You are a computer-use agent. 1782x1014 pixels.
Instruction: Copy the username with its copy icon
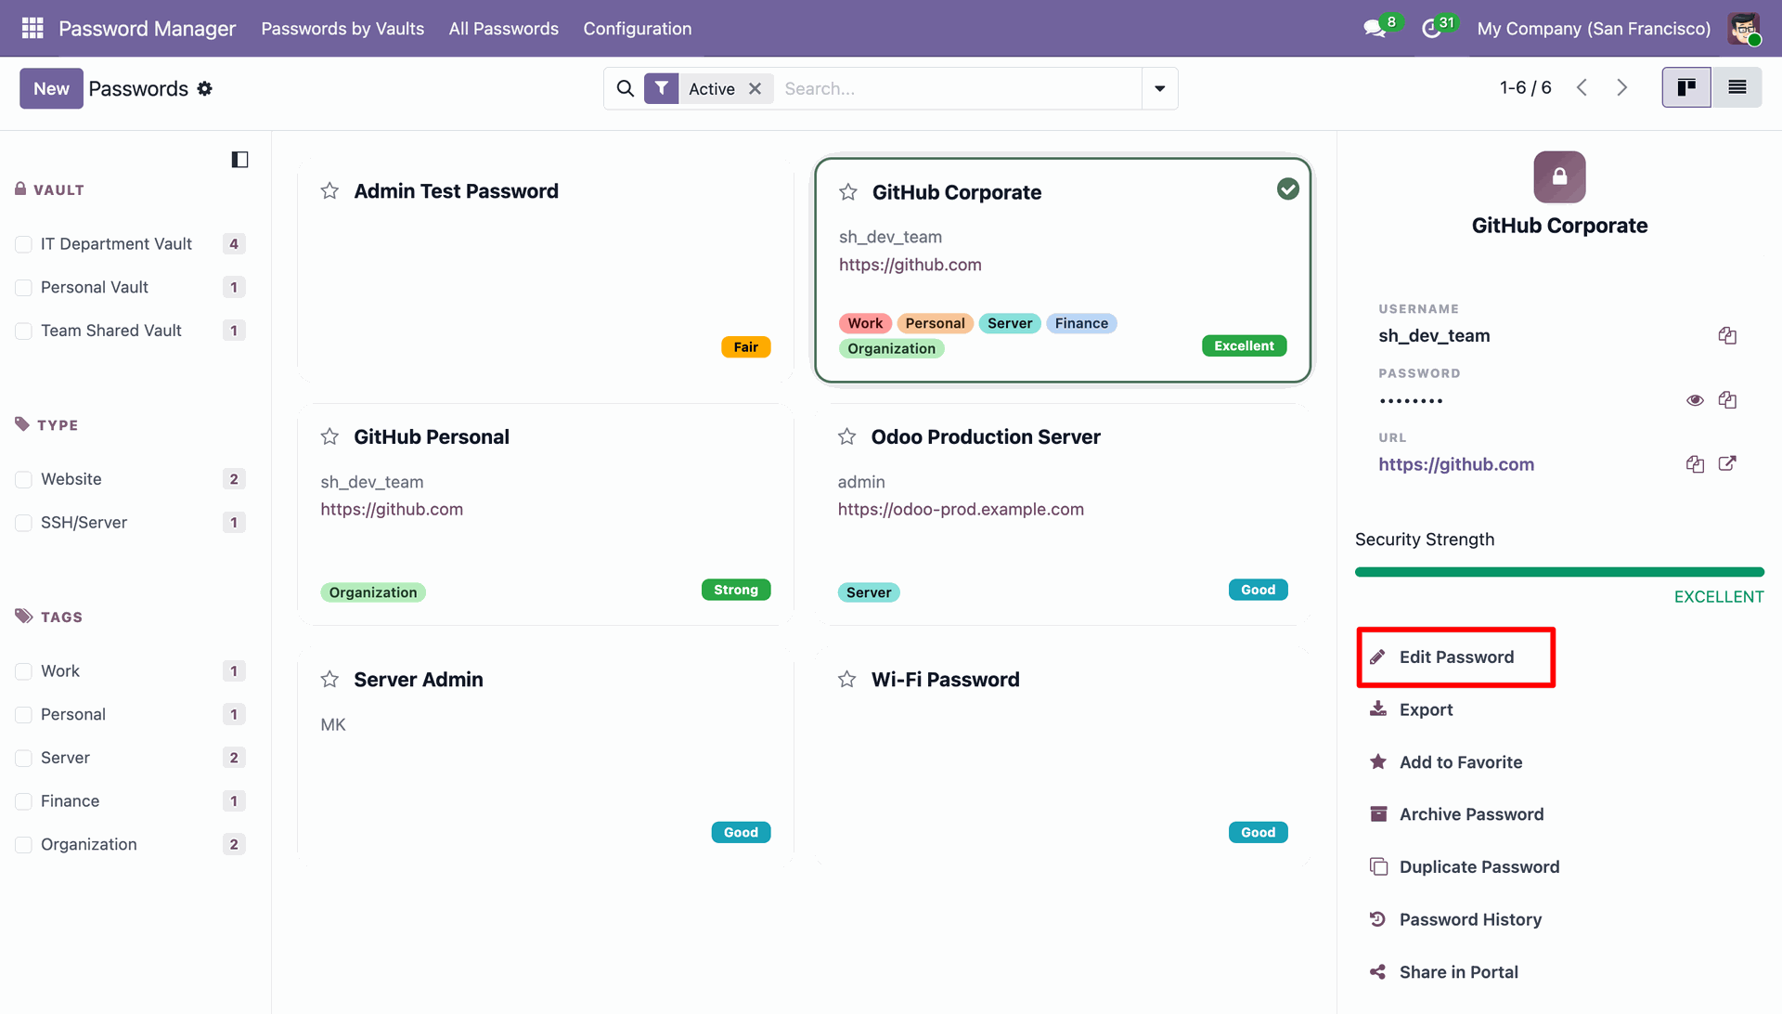[1727, 335]
